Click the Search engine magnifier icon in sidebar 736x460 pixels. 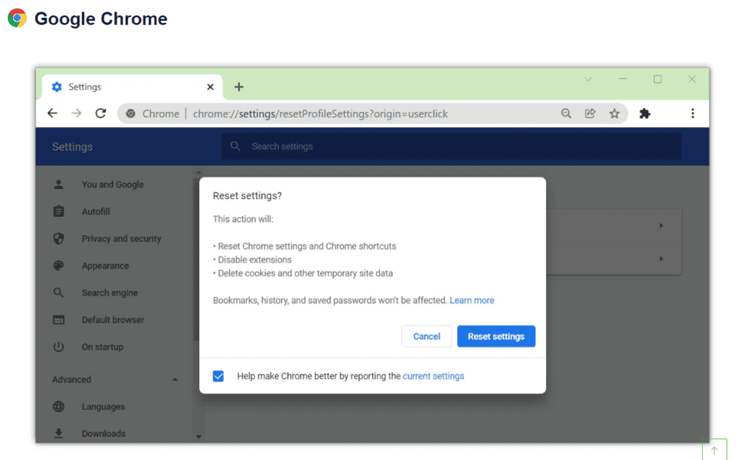click(x=59, y=293)
